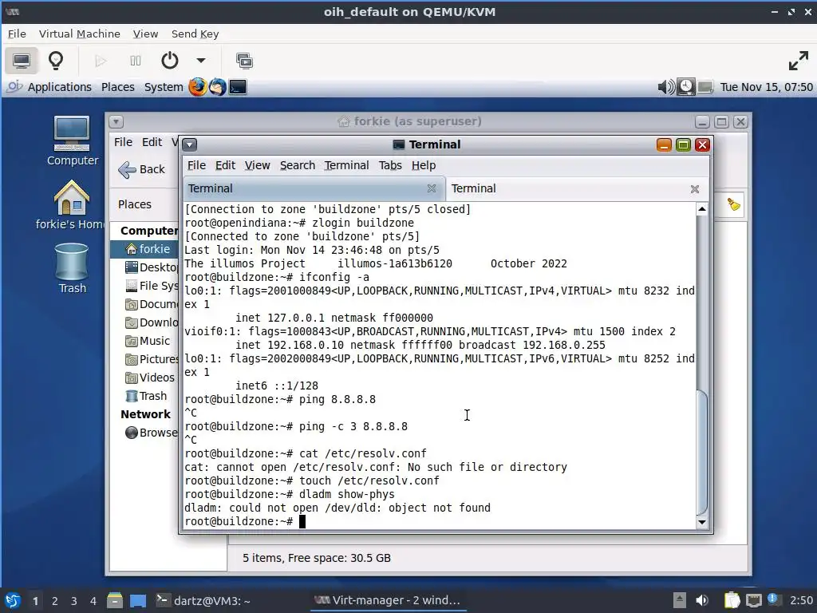Screen dimensions: 817x613
Task: Click terminal scrollbar down arrow
Action: pos(702,522)
